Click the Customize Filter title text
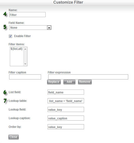134x143 pixels. 68,2
